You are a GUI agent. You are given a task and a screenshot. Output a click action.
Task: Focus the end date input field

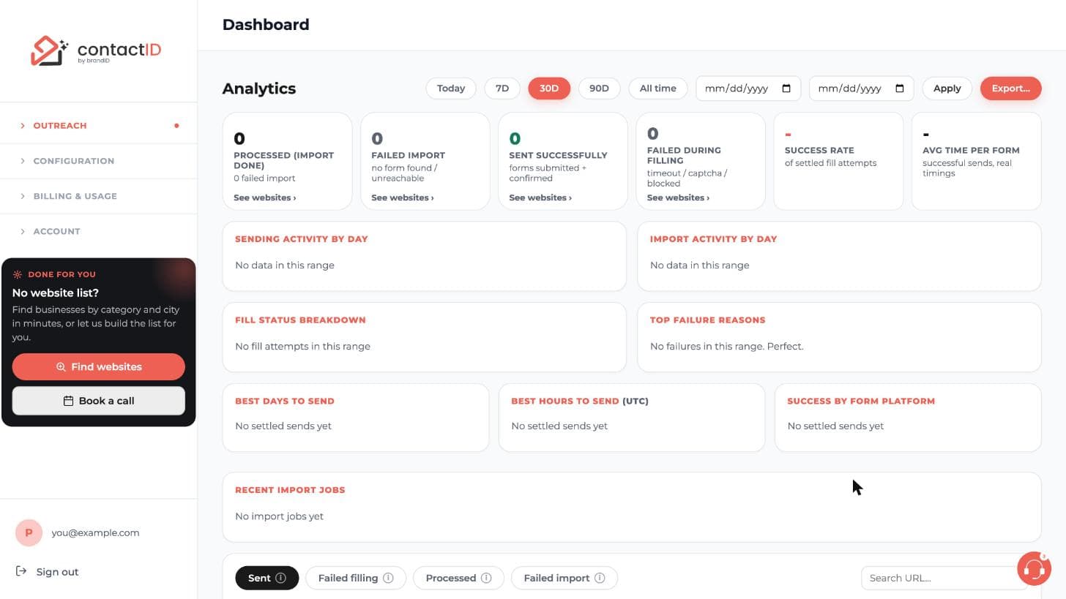[x=862, y=88]
